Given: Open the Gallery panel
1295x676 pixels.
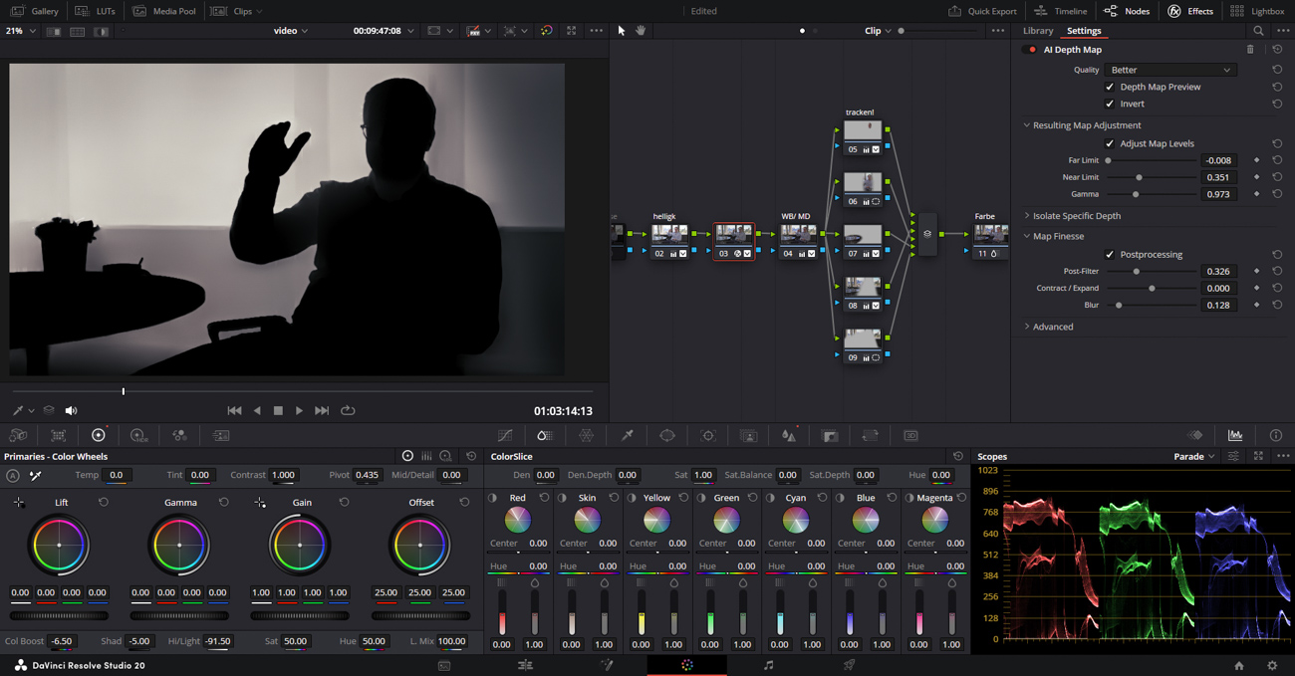Looking at the screenshot, I should click(x=35, y=11).
